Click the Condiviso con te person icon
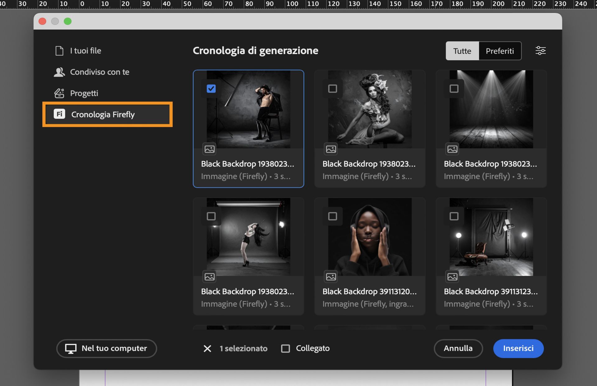 pos(59,72)
